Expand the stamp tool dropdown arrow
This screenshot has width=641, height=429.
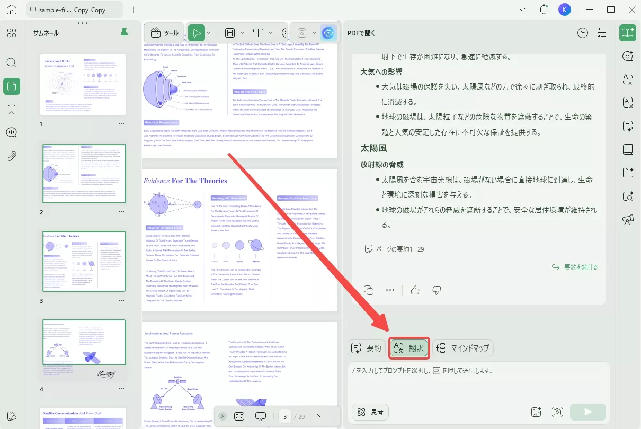(314, 33)
